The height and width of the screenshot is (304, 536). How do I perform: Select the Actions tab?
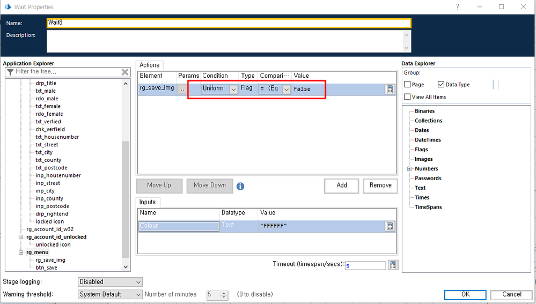pyautogui.click(x=150, y=65)
